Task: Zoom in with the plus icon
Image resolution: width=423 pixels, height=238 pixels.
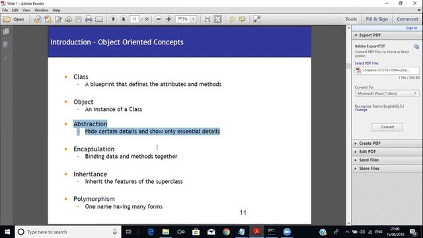Action: click(169, 19)
